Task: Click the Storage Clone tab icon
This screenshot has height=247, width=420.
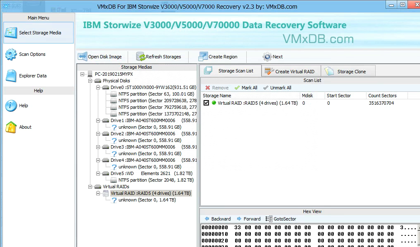Action: 329,71
